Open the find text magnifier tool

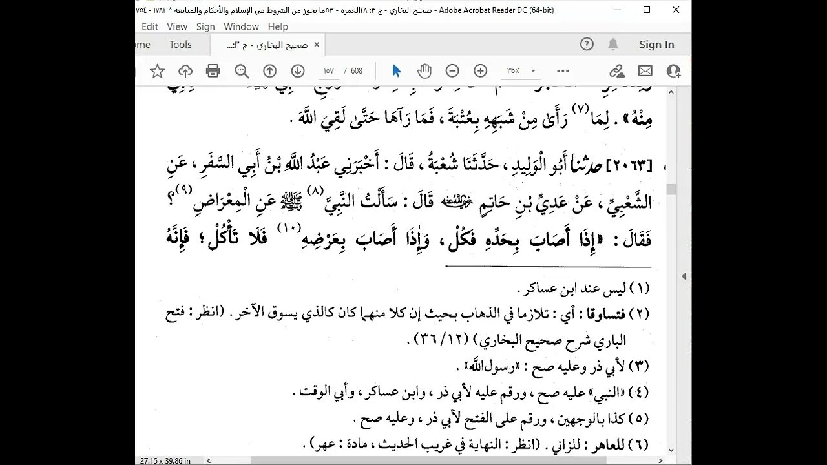point(242,71)
